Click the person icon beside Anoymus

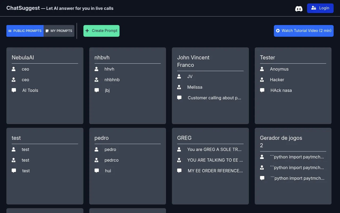pos(262,69)
